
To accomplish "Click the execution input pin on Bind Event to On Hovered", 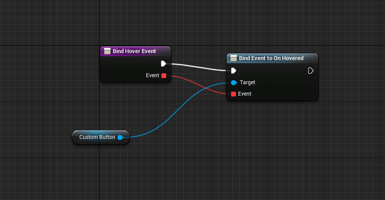I will pyautogui.click(x=233, y=71).
